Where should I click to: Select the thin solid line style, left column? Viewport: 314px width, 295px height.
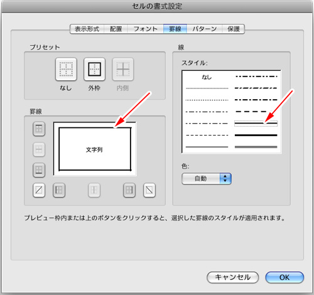pos(207,147)
